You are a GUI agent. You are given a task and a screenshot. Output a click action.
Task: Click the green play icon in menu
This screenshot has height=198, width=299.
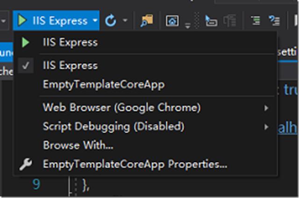point(25,42)
